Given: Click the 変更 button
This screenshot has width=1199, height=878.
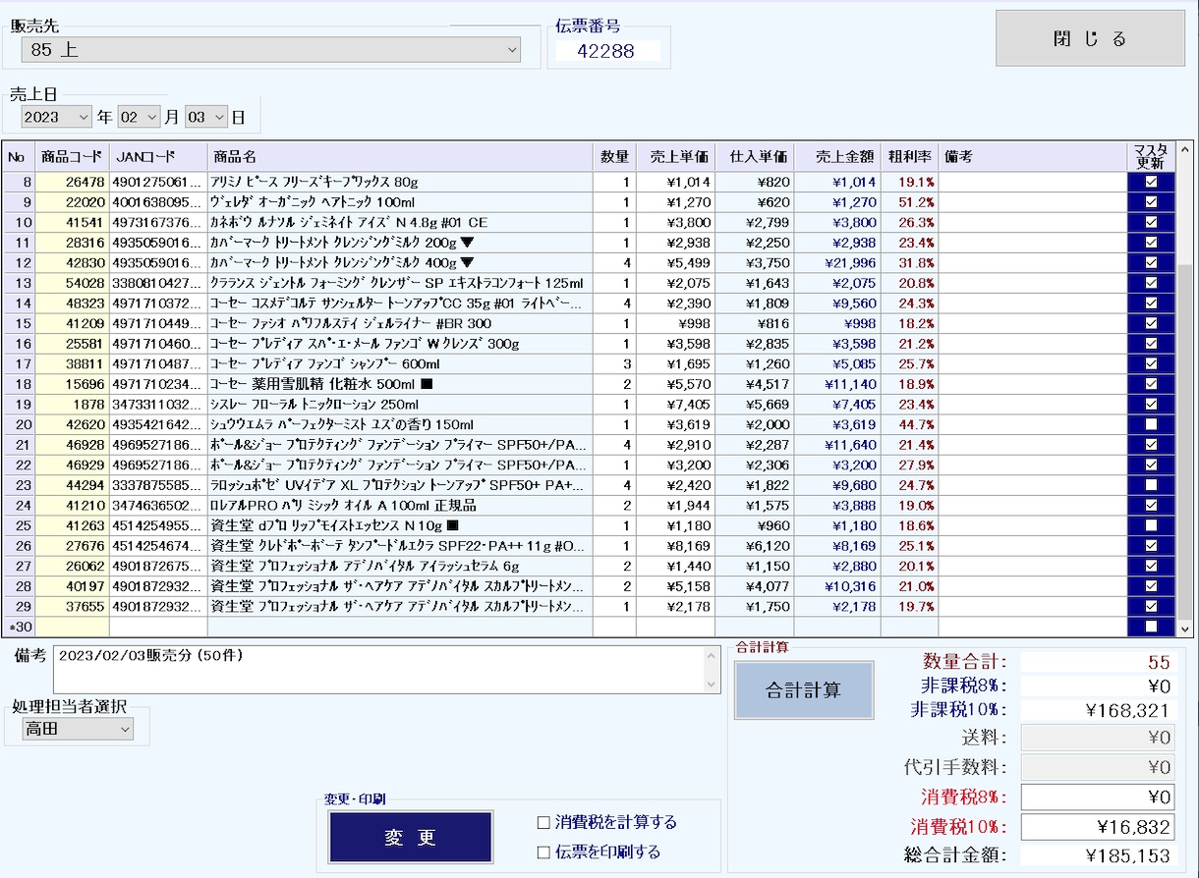Looking at the screenshot, I should pos(411,838).
